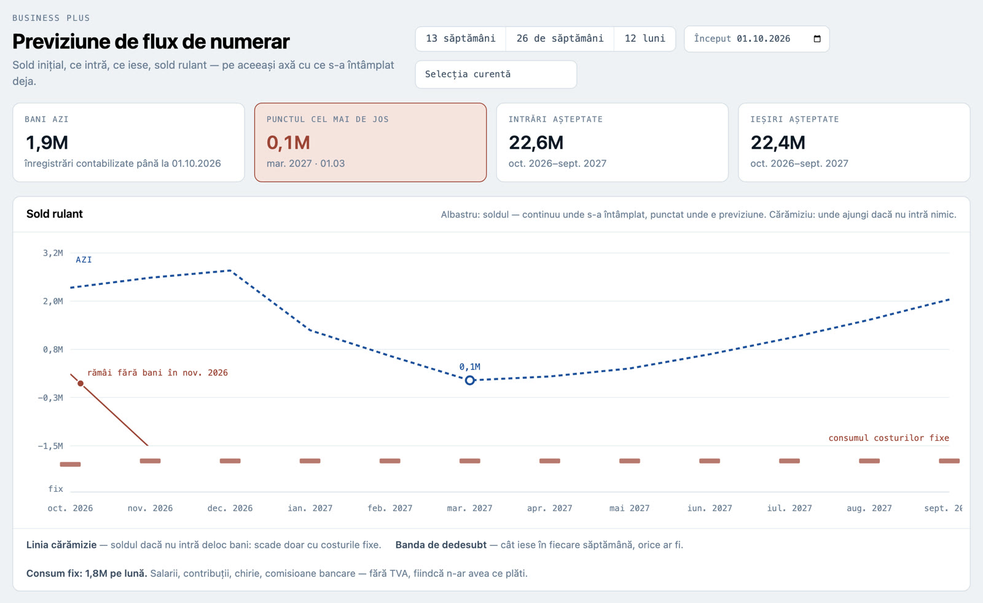Click the "Sold rulant" panel title
This screenshot has height=603, width=983.
pos(55,214)
